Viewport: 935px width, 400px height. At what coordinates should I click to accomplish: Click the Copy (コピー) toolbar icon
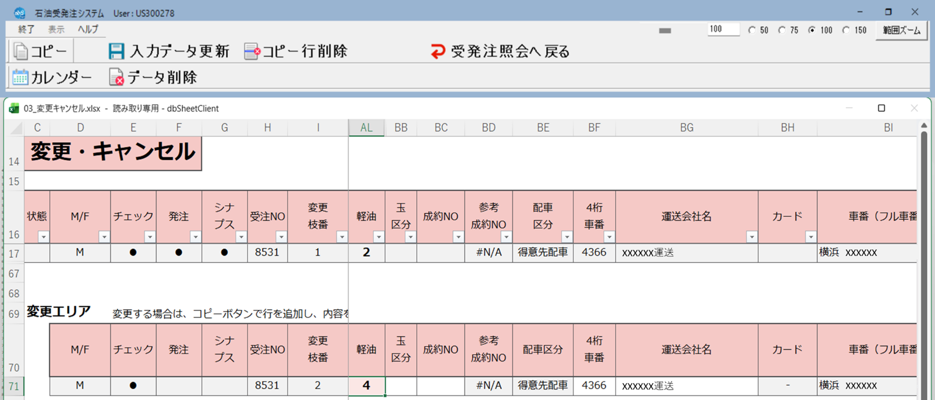click(x=21, y=52)
